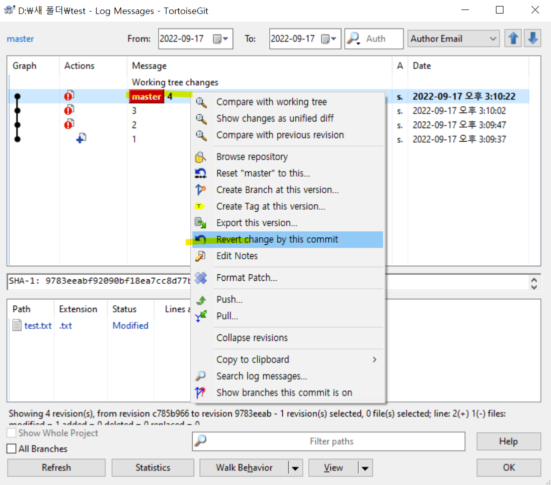
Task: Click the search magnifier filter icon near Auth
Action: click(353, 39)
